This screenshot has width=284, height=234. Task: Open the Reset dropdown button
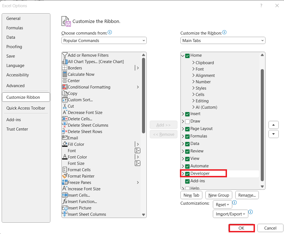(223, 204)
